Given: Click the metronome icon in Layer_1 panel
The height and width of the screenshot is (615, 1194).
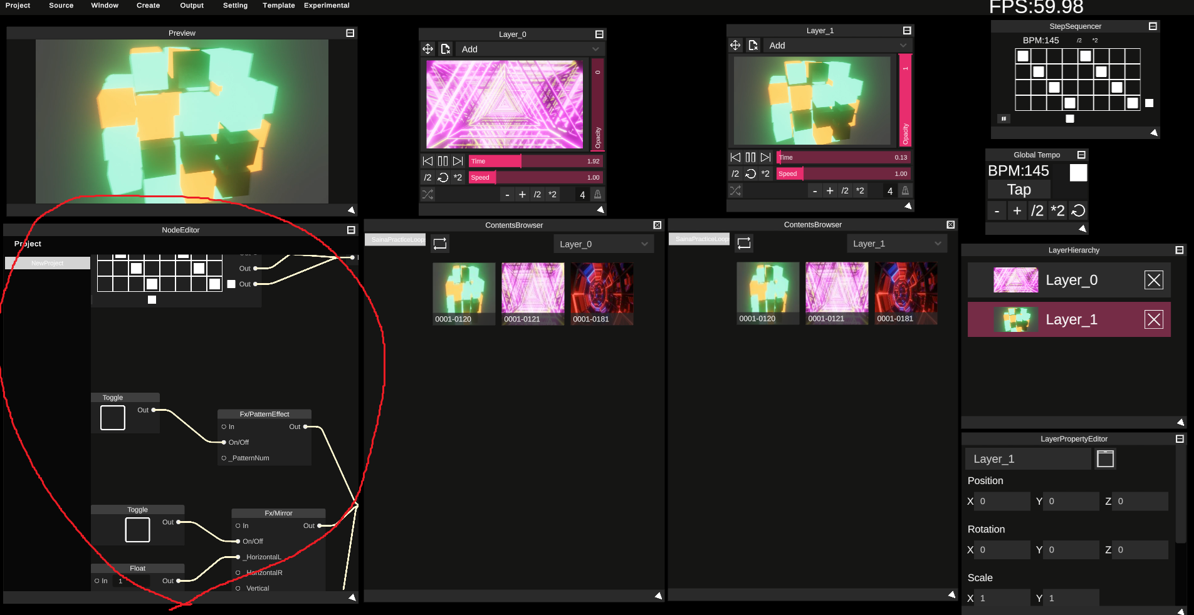Looking at the screenshot, I should (x=905, y=191).
